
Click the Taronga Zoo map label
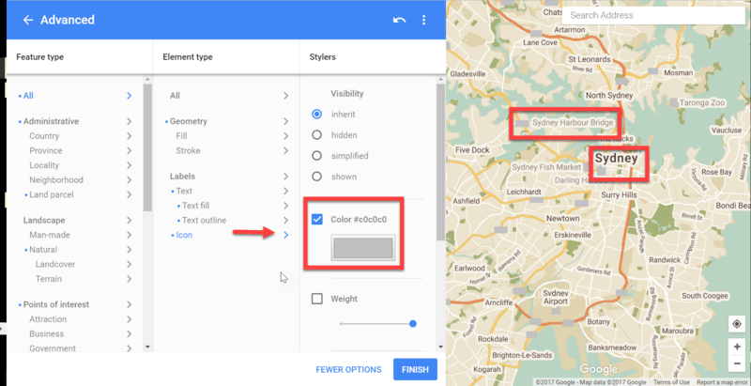pos(701,102)
